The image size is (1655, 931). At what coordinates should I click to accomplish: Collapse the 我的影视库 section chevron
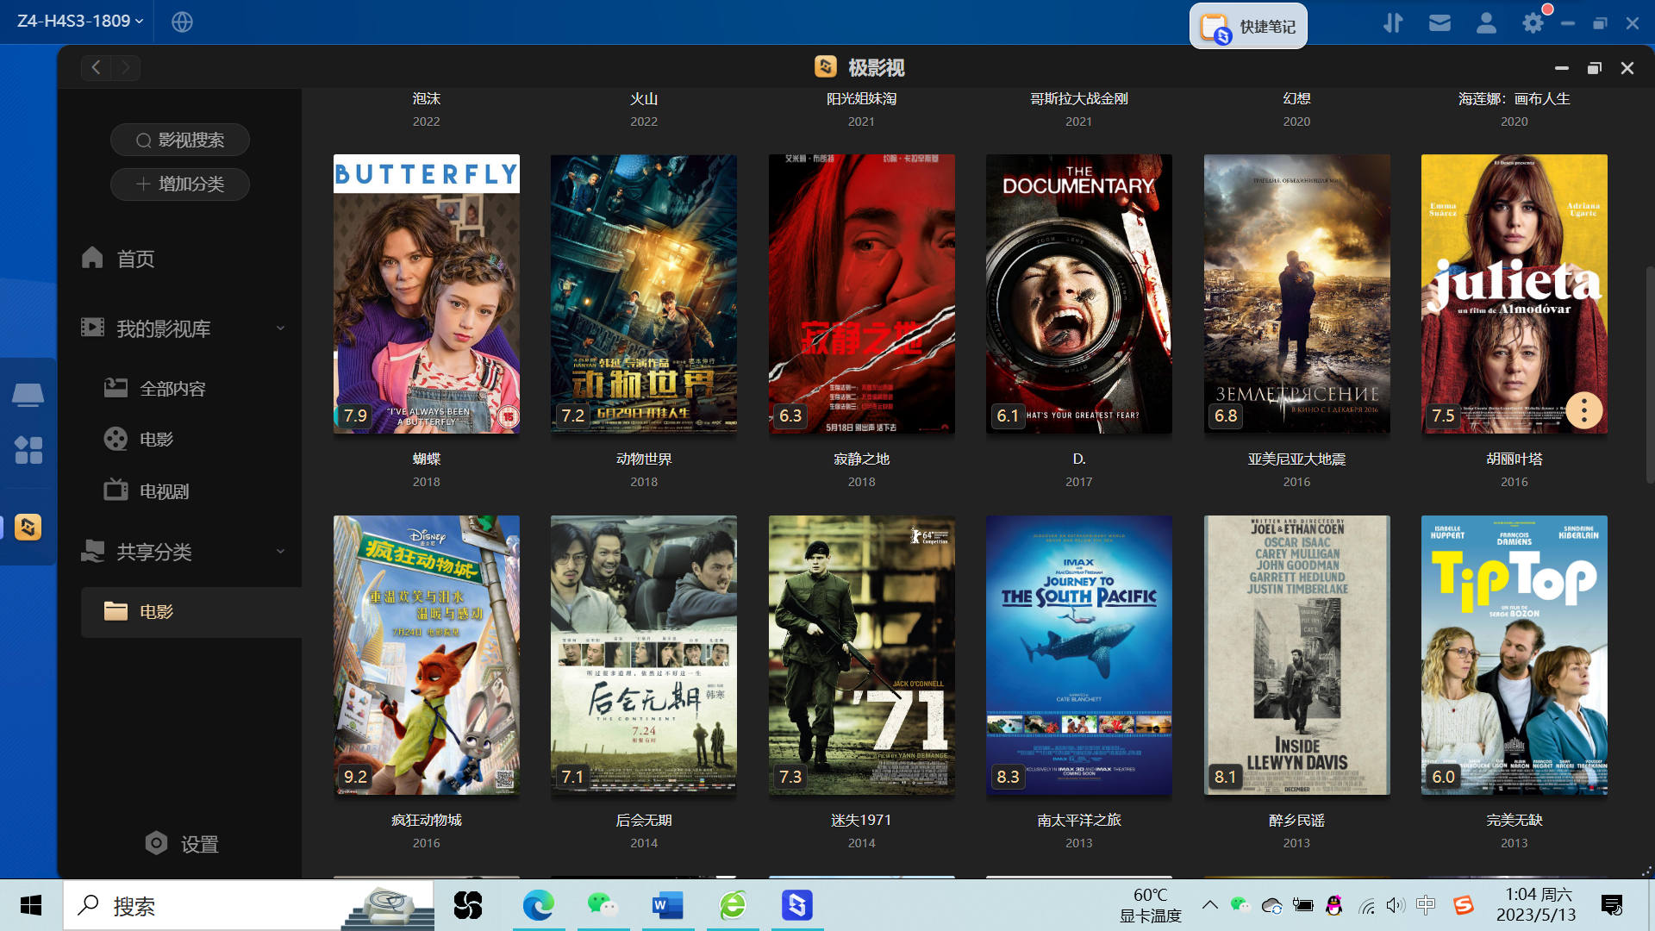click(280, 328)
